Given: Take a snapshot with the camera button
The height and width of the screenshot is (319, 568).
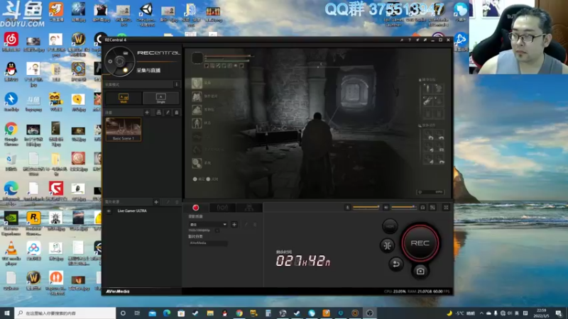Looking at the screenshot, I should [x=420, y=271].
